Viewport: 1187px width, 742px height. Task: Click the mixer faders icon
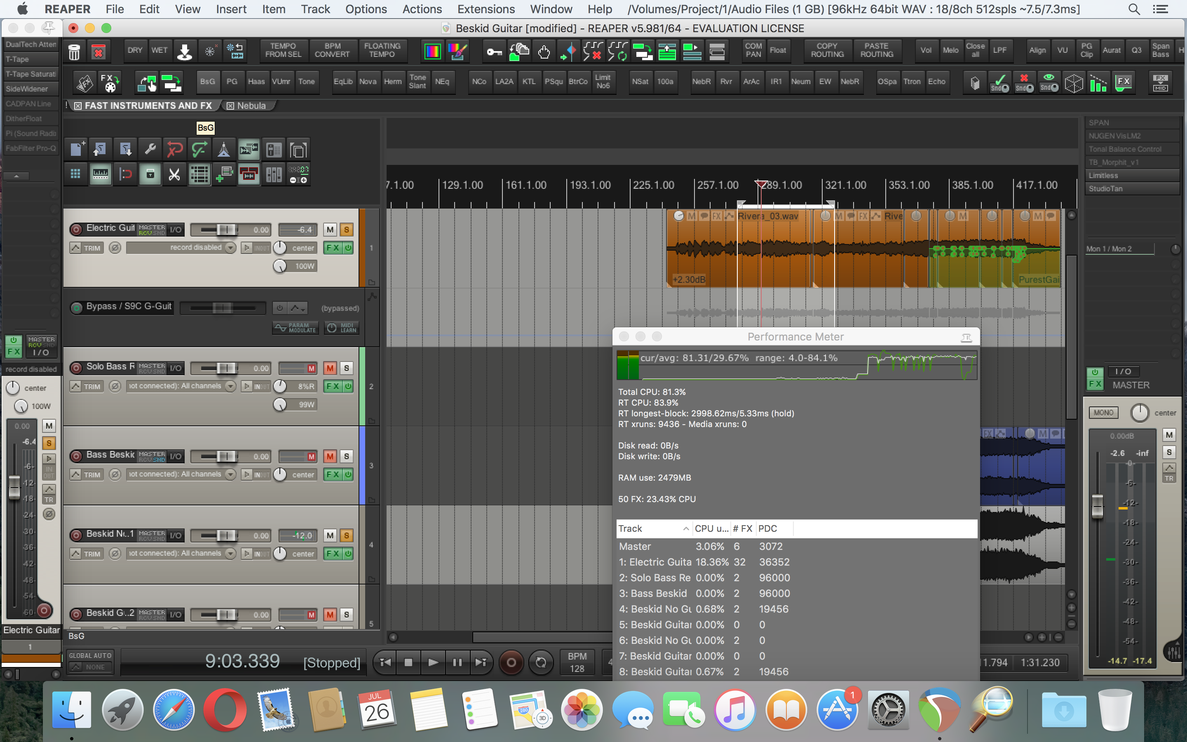click(274, 174)
